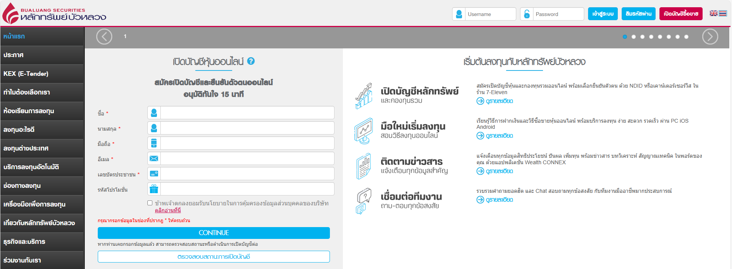
Task: Click the Bualuang Securities logo
Action: click(54, 13)
